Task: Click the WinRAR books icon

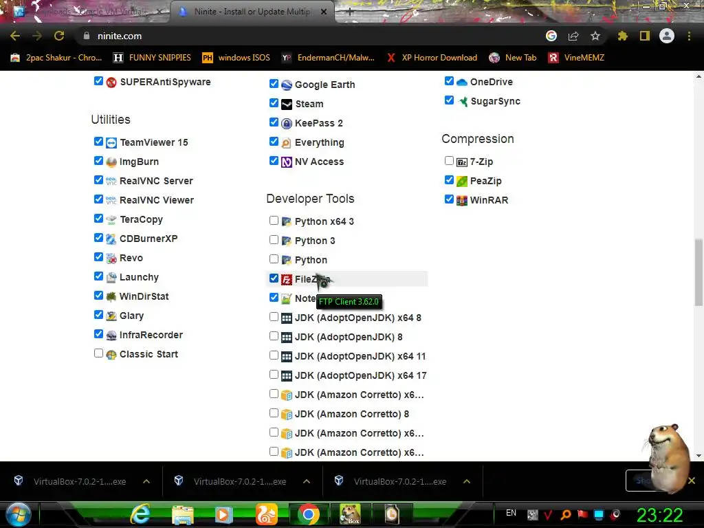Action: [x=461, y=201]
